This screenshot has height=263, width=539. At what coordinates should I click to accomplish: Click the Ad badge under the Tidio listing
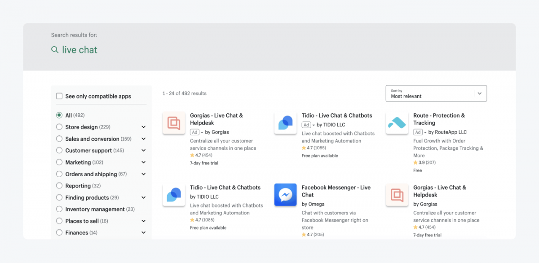click(x=306, y=125)
